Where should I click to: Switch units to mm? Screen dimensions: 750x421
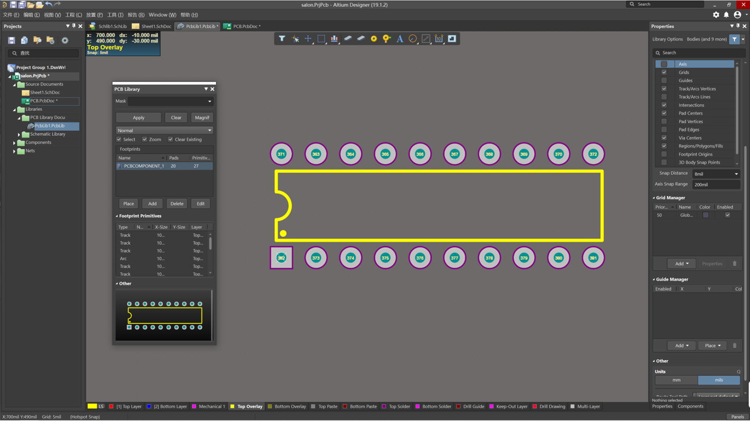pos(676,380)
